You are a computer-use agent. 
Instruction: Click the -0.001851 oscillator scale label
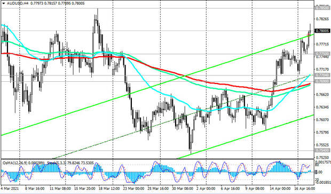[322, 182]
